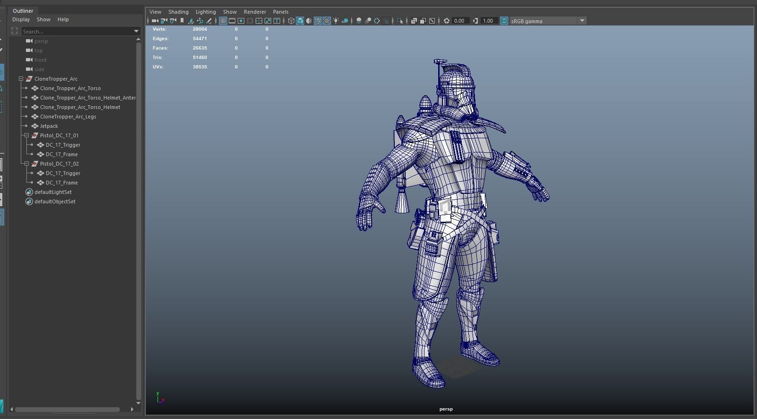Toggle the Resolution Gate icon
The width and height of the screenshot is (757, 419).
click(x=241, y=21)
